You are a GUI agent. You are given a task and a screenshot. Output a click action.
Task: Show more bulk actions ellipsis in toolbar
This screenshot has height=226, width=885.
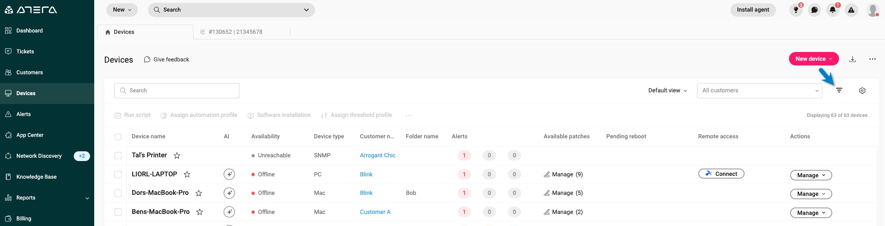(409, 116)
